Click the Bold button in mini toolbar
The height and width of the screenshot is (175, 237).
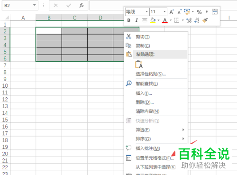click(129, 20)
